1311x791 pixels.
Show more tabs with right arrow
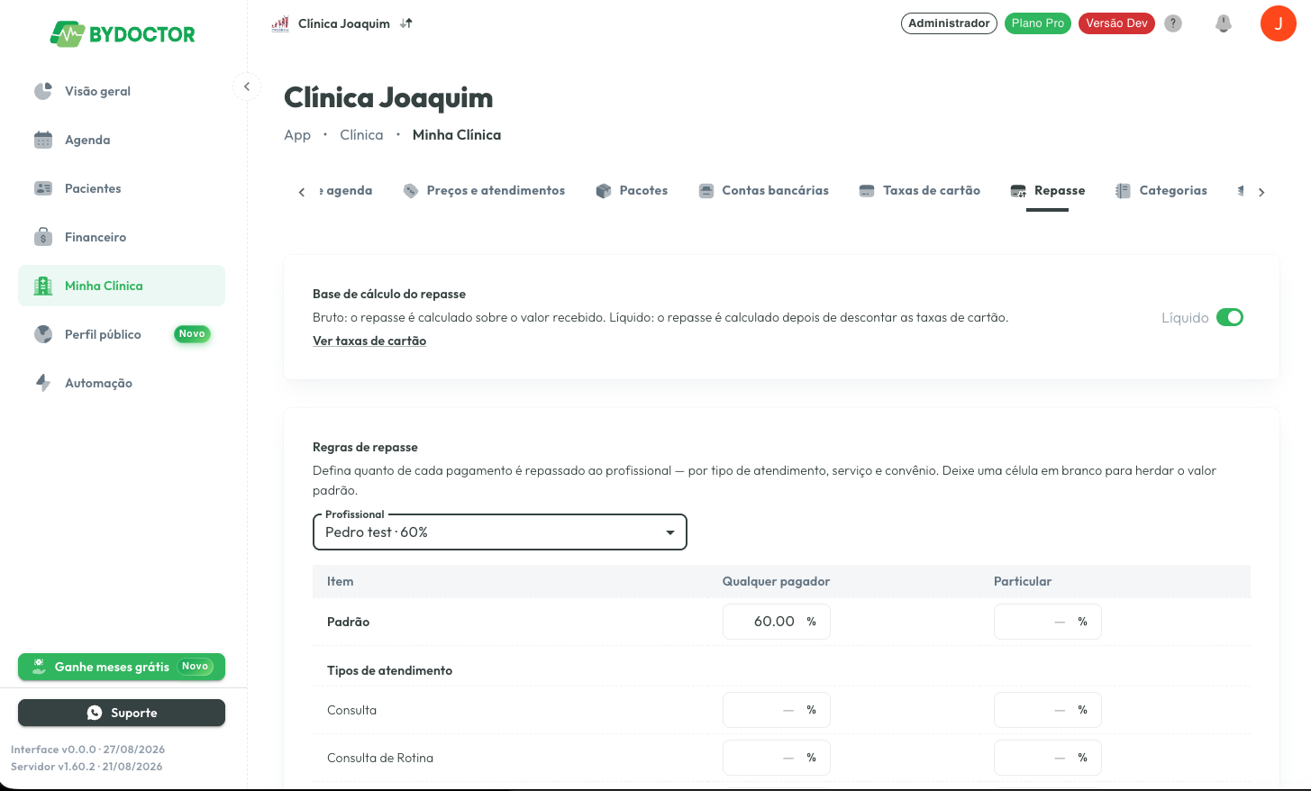1261,192
